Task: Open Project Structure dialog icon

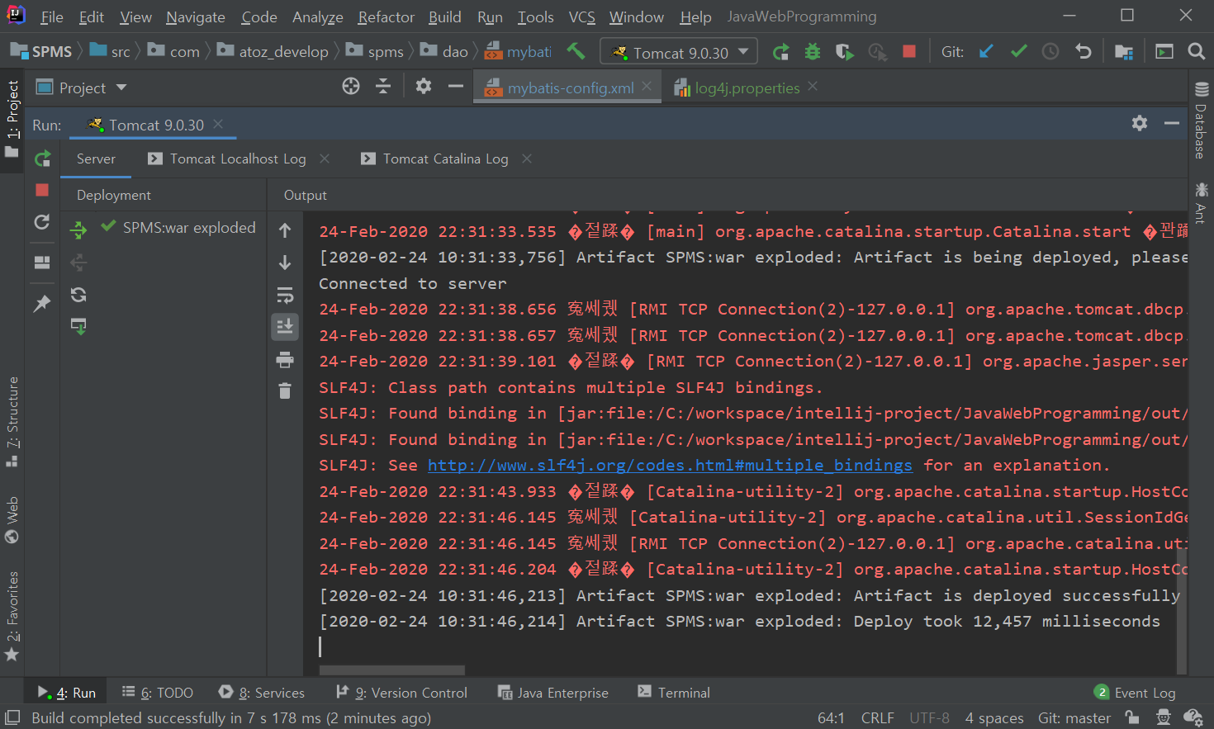Action: (1123, 52)
